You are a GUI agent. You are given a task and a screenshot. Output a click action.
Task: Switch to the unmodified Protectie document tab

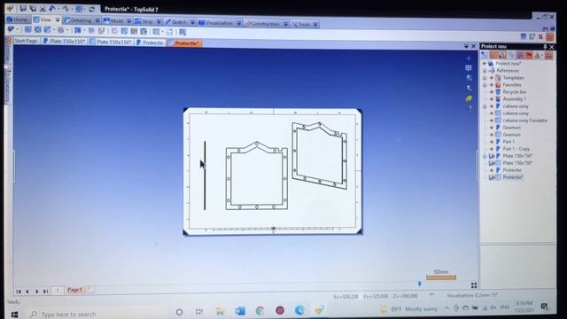(150, 43)
